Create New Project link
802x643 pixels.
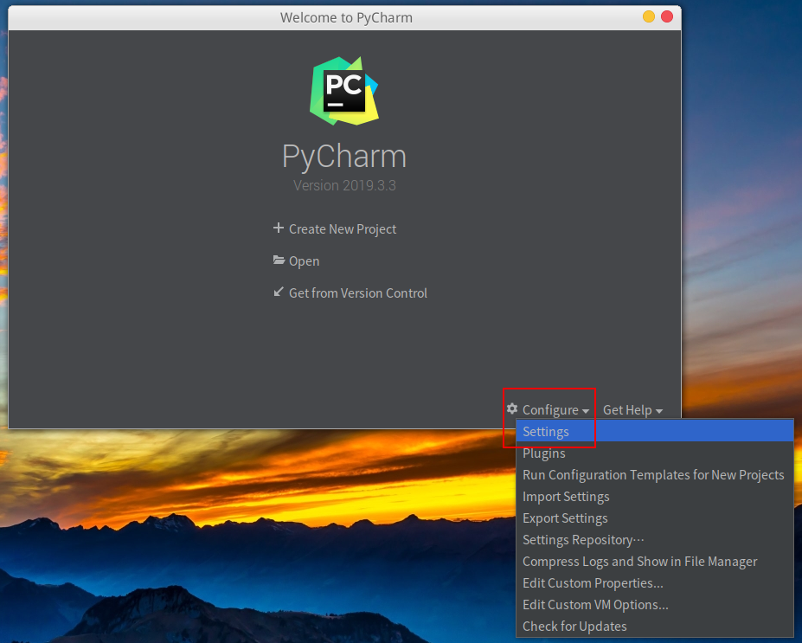(343, 229)
